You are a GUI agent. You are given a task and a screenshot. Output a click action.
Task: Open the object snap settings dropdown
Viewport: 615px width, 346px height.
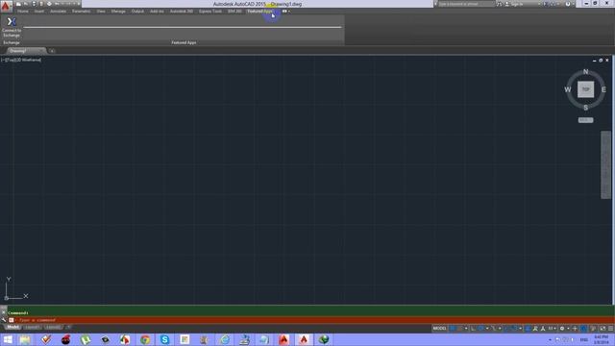(521, 329)
